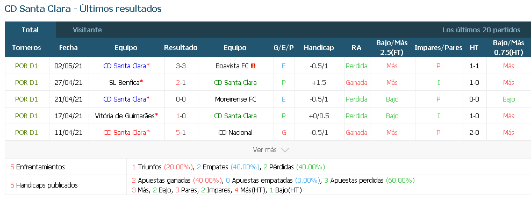Click the G/E/P column header

[x=284, y=48]
